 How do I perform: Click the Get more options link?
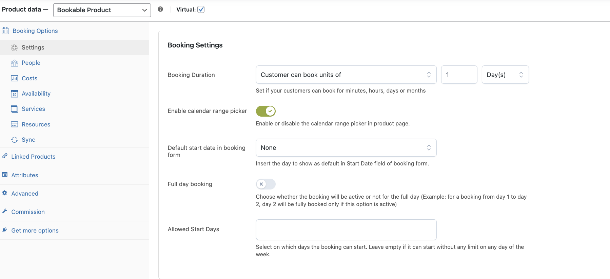pyautogui.click(x=35, y=231)
